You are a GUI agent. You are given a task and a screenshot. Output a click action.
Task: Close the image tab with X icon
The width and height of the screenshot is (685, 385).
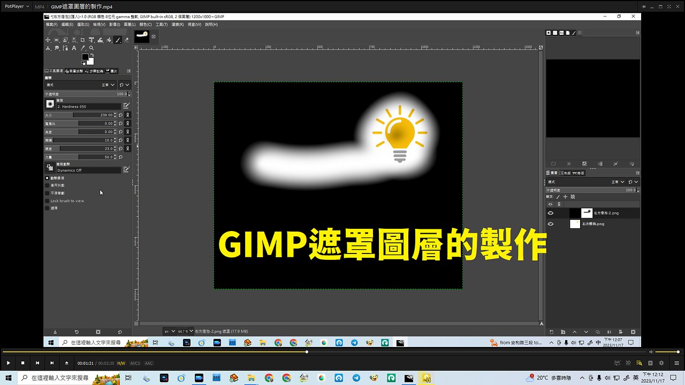(154, 36)
